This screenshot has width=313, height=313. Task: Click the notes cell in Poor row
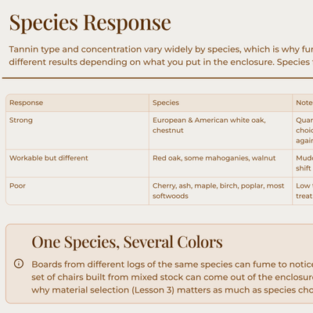pyautogui.click(x=303, y=191)
